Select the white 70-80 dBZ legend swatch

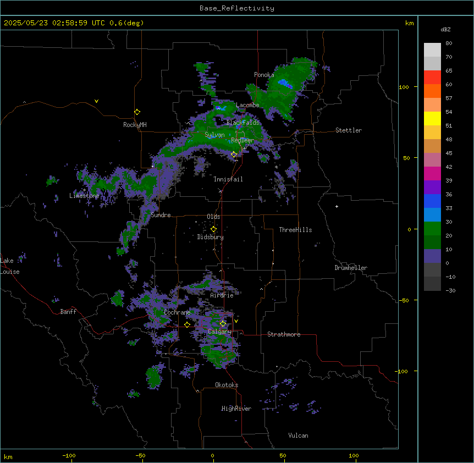[432, 50]
